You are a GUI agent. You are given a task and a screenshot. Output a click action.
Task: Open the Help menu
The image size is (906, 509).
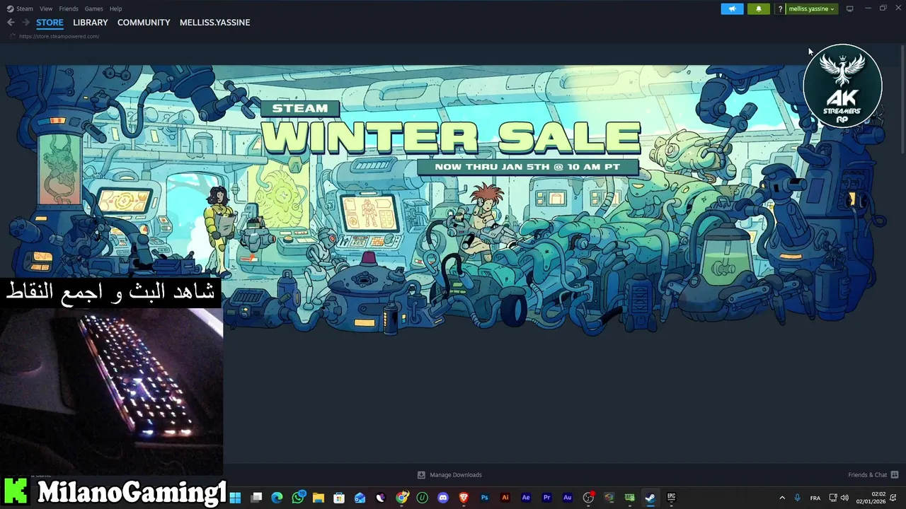pyautogui.click(x=116, y=8)
